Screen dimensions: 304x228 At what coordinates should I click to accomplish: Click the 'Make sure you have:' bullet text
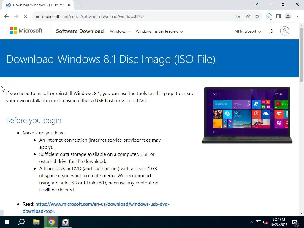44,133
